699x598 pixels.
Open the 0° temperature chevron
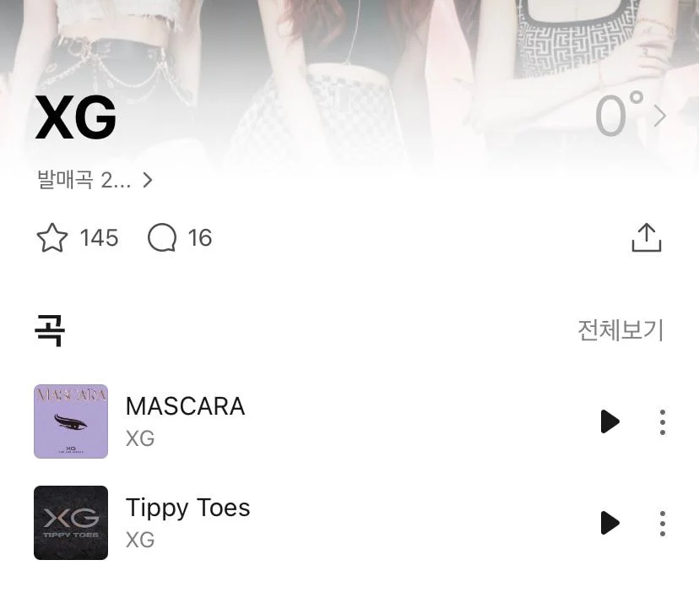(x=660, y=116)
